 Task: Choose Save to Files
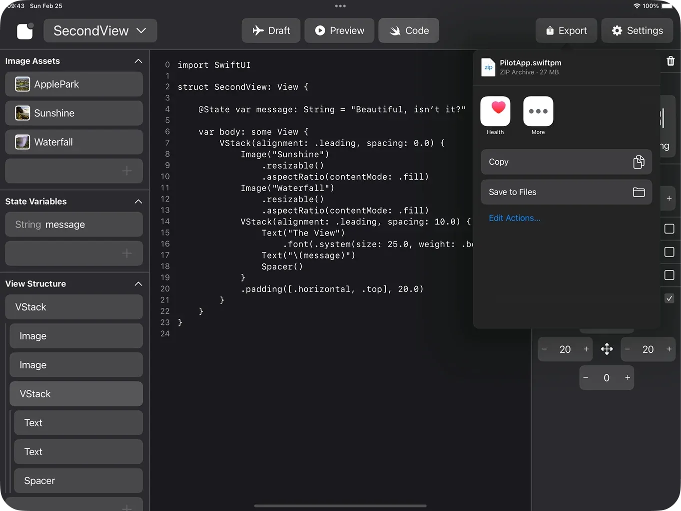tap(566, 192)
